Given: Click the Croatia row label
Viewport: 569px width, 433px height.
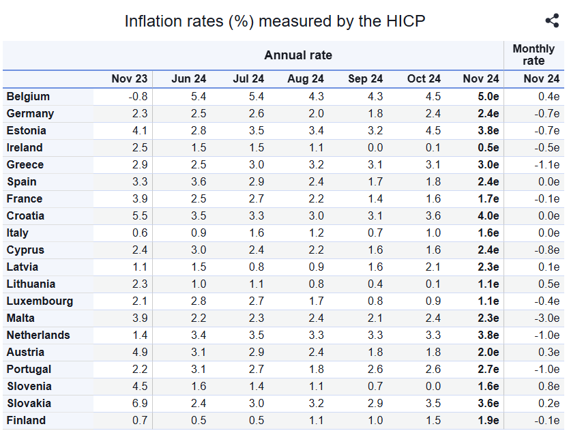Looking at the screenshot, I should [25, 216].
